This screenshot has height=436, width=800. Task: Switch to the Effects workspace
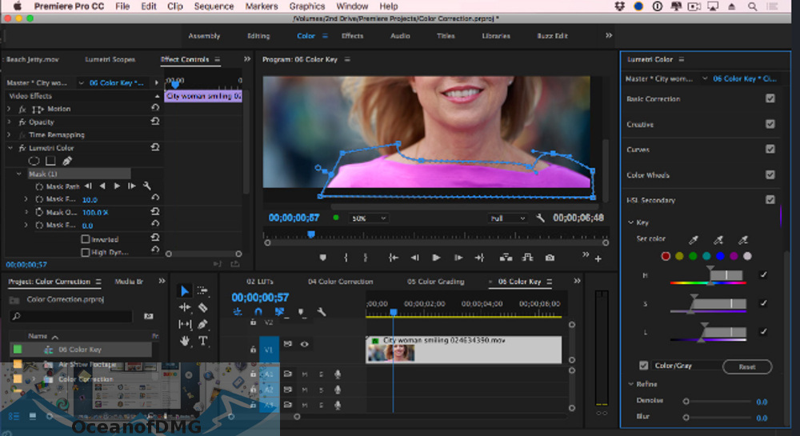click(352, 36)
